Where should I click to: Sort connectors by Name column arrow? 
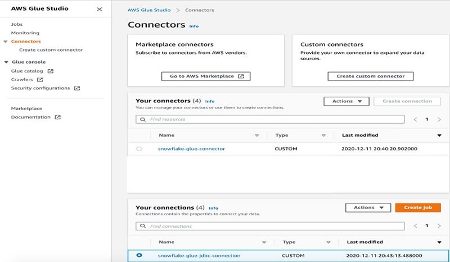click(257, 135)
